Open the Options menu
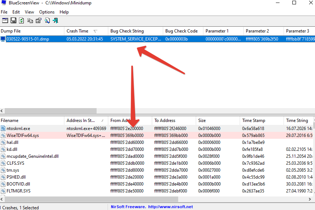 47,12
